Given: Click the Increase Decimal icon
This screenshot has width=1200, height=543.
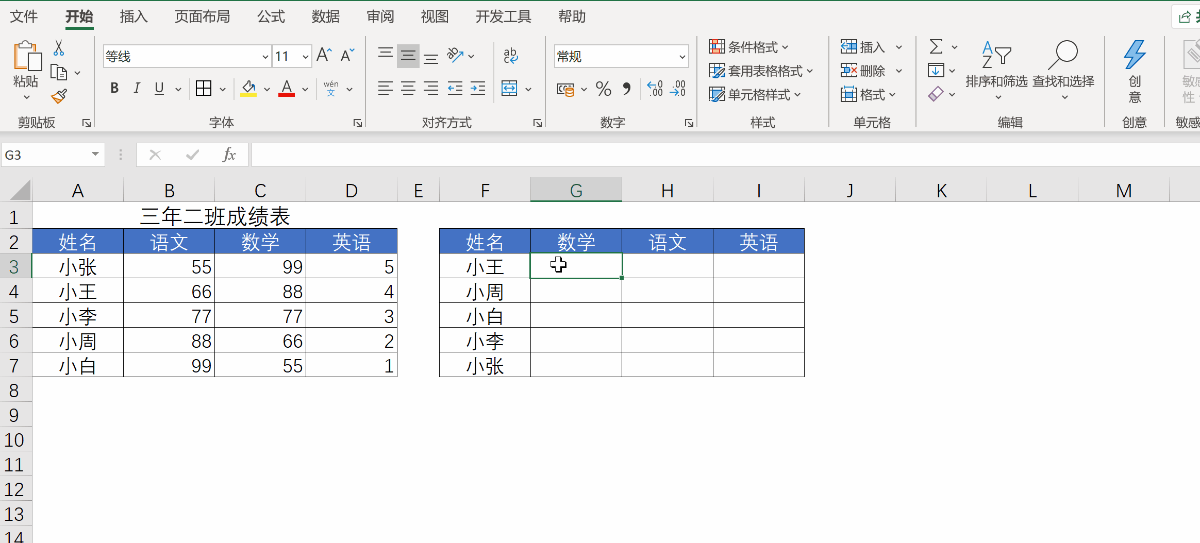Looking at the screenshot, I should point(655,89).
